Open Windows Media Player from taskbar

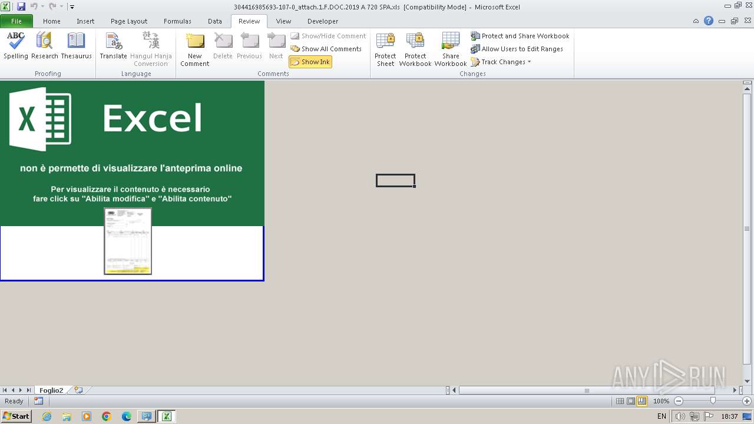point(87,416)
